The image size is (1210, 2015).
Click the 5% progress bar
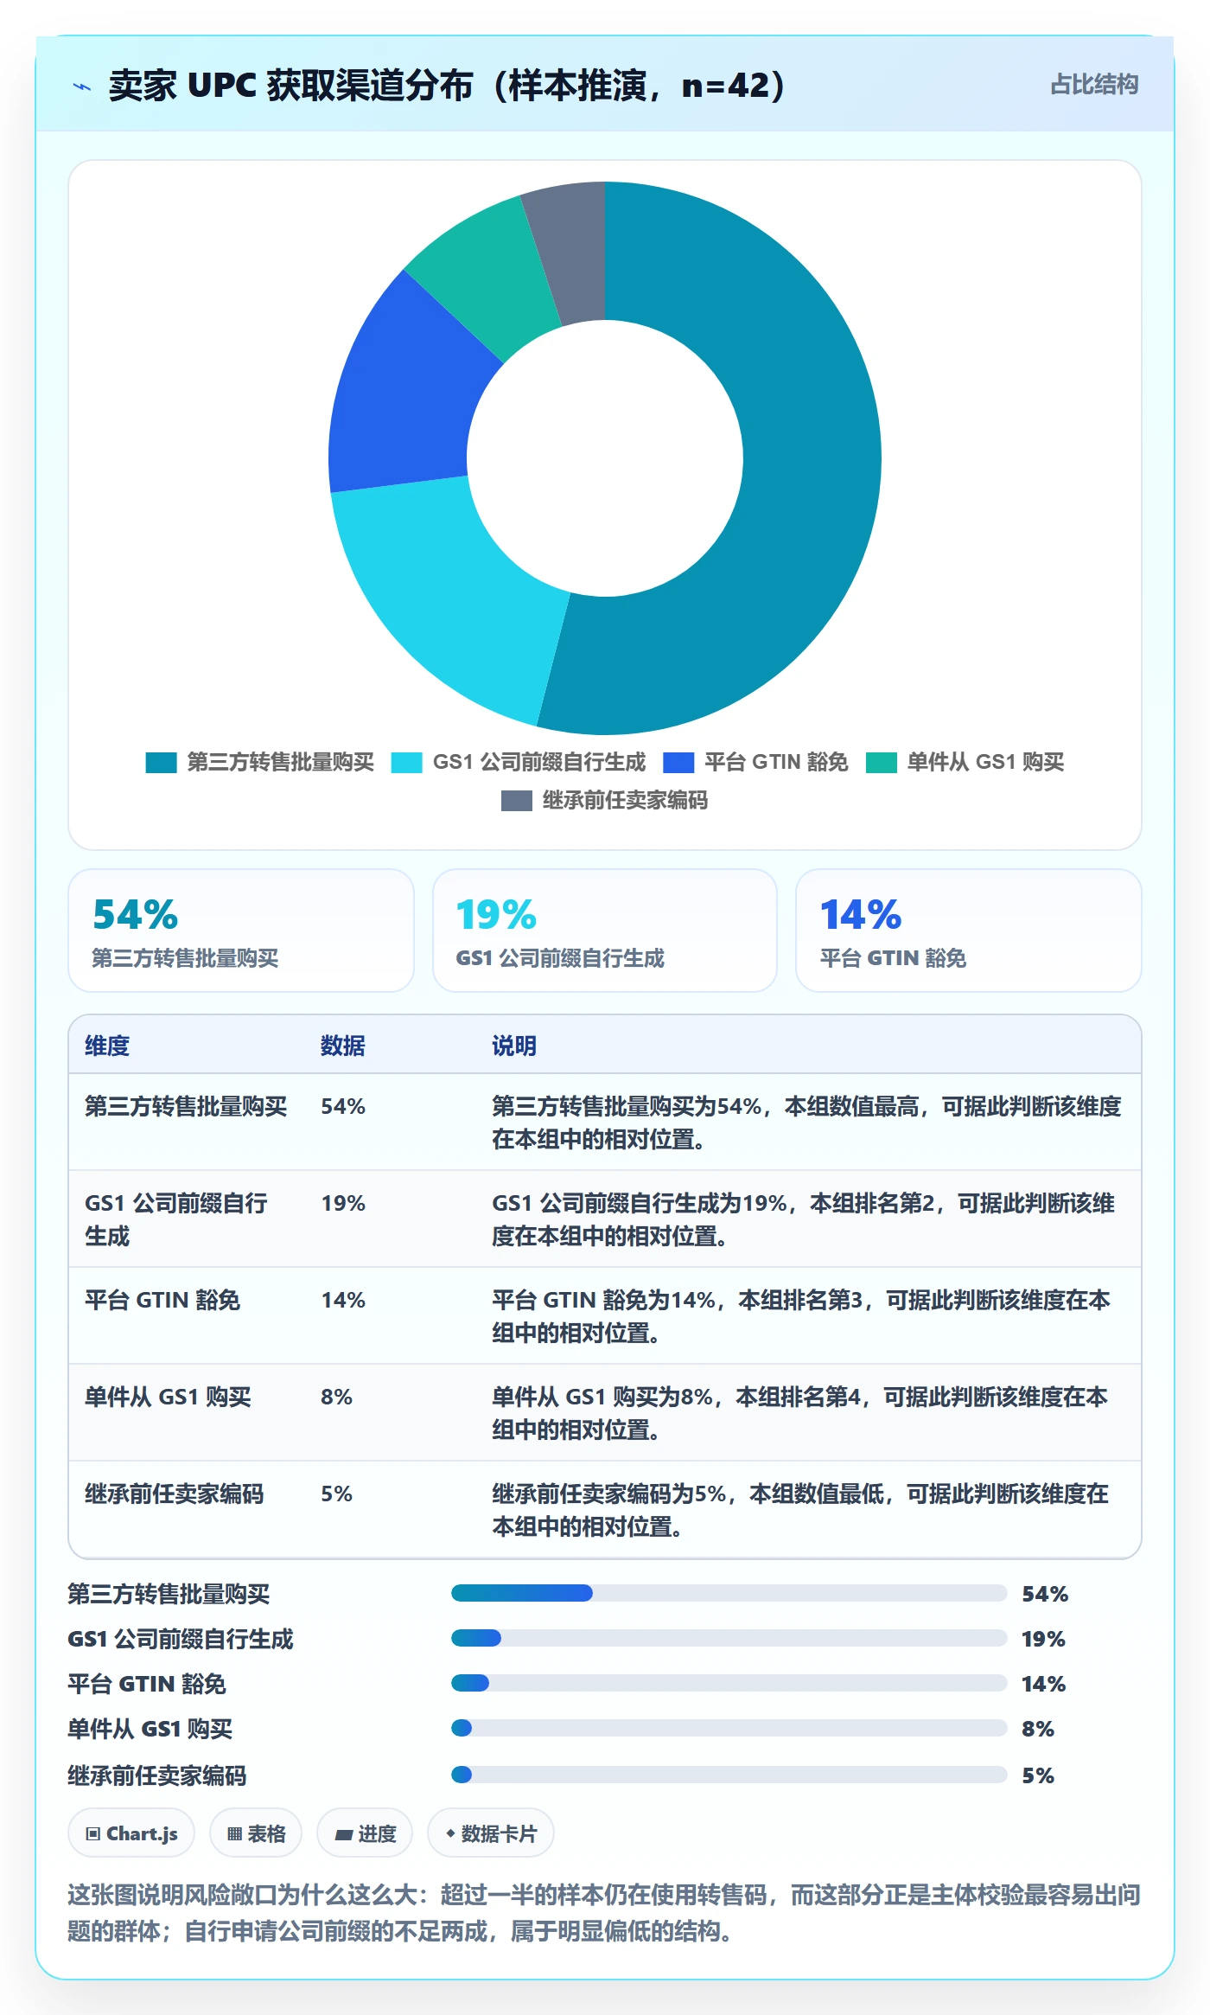point(729,1775)
